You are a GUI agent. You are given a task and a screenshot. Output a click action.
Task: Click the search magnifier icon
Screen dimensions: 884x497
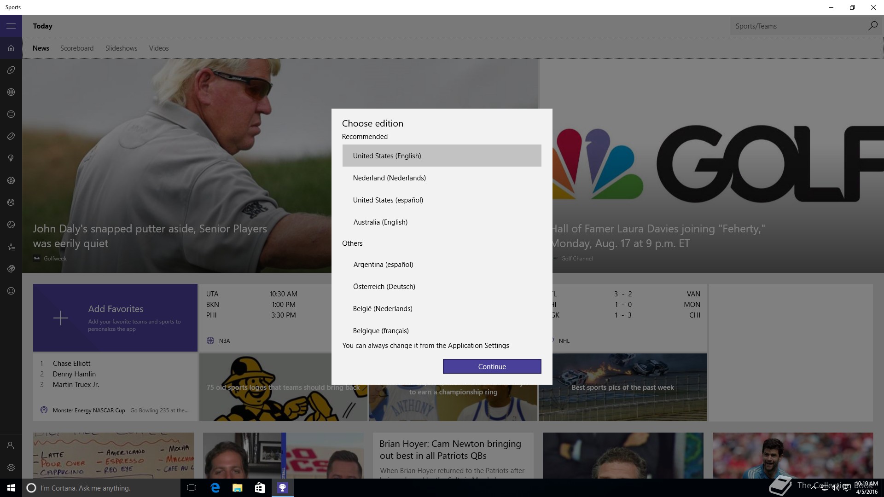(x=872, y=26)
